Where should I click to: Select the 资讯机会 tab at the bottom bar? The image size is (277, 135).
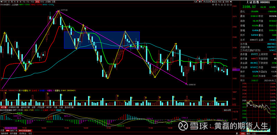click(23, 133)
